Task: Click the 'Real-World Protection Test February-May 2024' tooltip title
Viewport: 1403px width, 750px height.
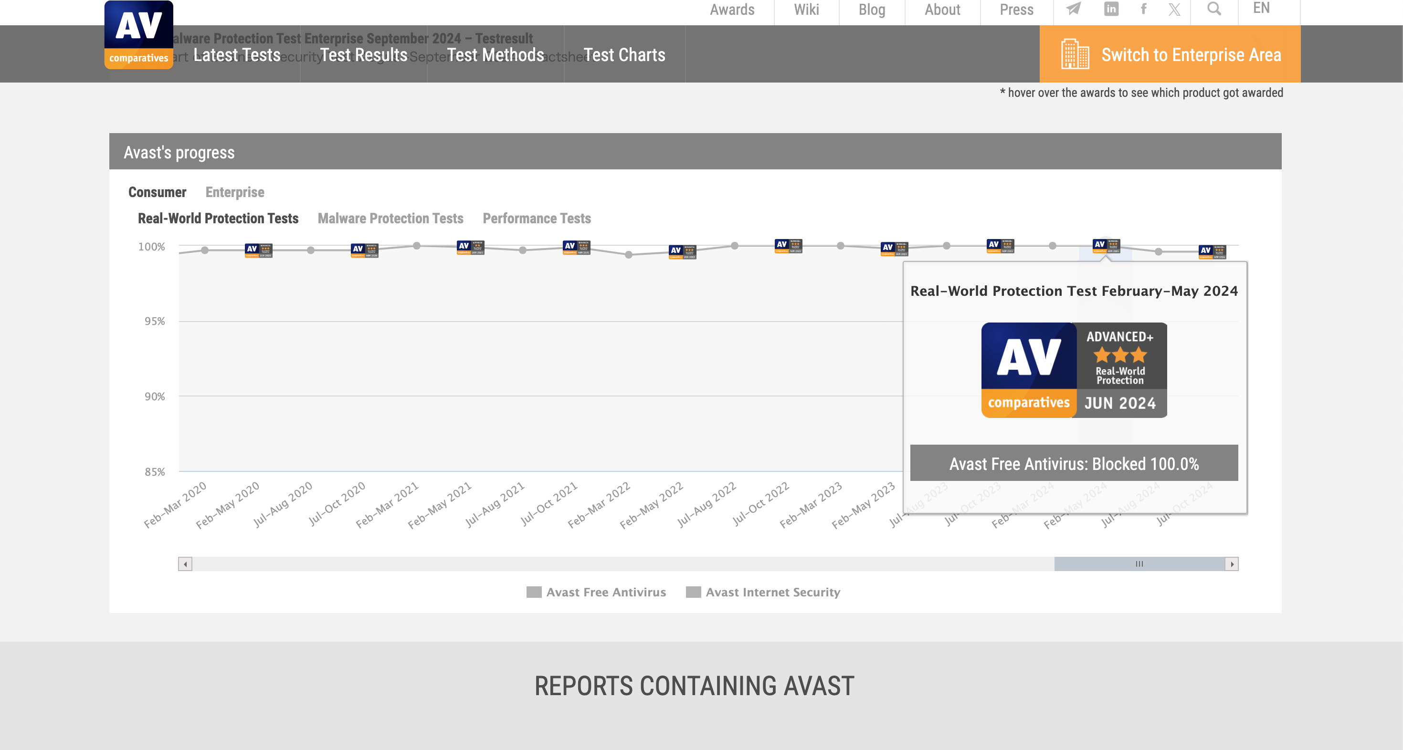Action: [x=1074, y=291]
